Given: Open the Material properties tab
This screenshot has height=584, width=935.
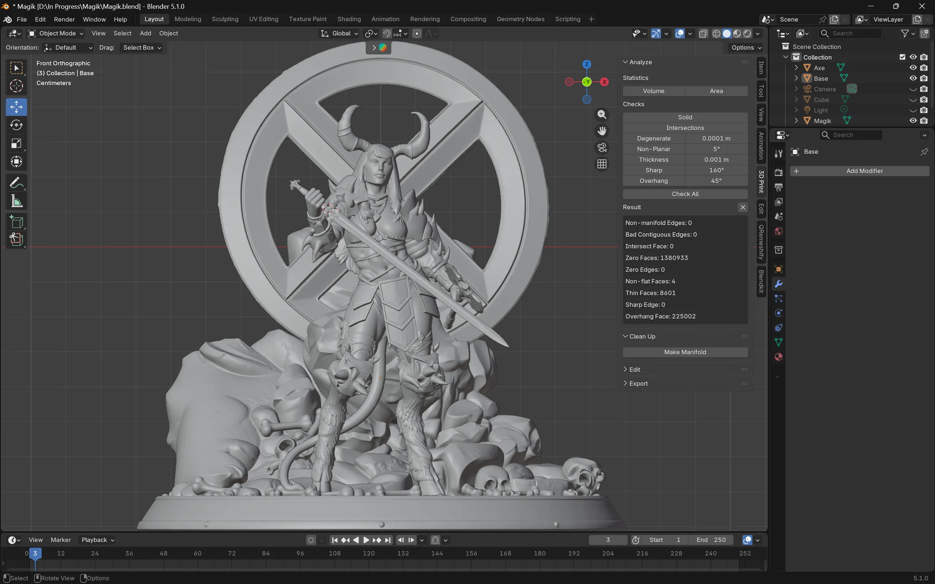Looking at the screenshot, I should pyautogui.click(x=778, y=357).
